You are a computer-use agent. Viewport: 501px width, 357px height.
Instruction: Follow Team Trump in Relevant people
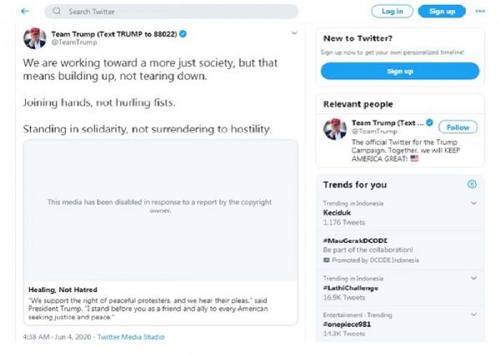458,128
